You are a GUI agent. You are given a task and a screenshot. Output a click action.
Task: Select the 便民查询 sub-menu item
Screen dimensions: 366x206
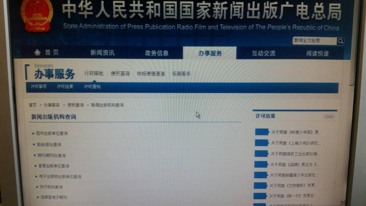[x=120, y=74]
